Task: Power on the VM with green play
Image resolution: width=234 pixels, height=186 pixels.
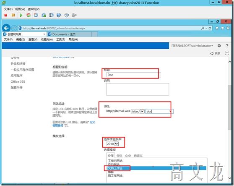Action: coord(21,15)
